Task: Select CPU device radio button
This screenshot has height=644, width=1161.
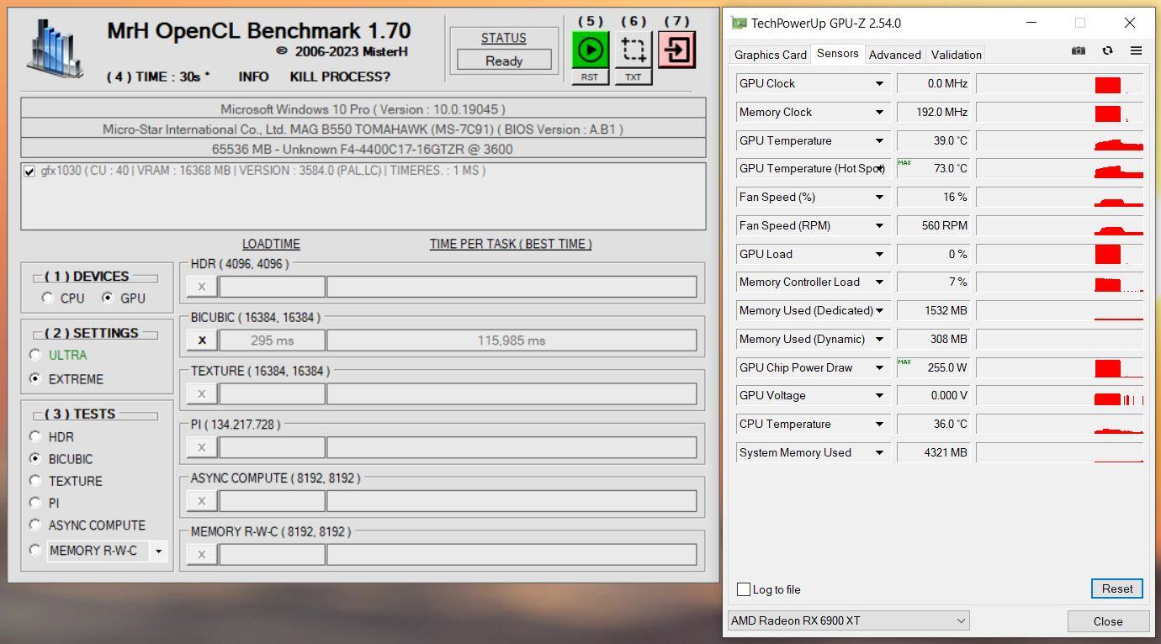Action: [48, 298]
